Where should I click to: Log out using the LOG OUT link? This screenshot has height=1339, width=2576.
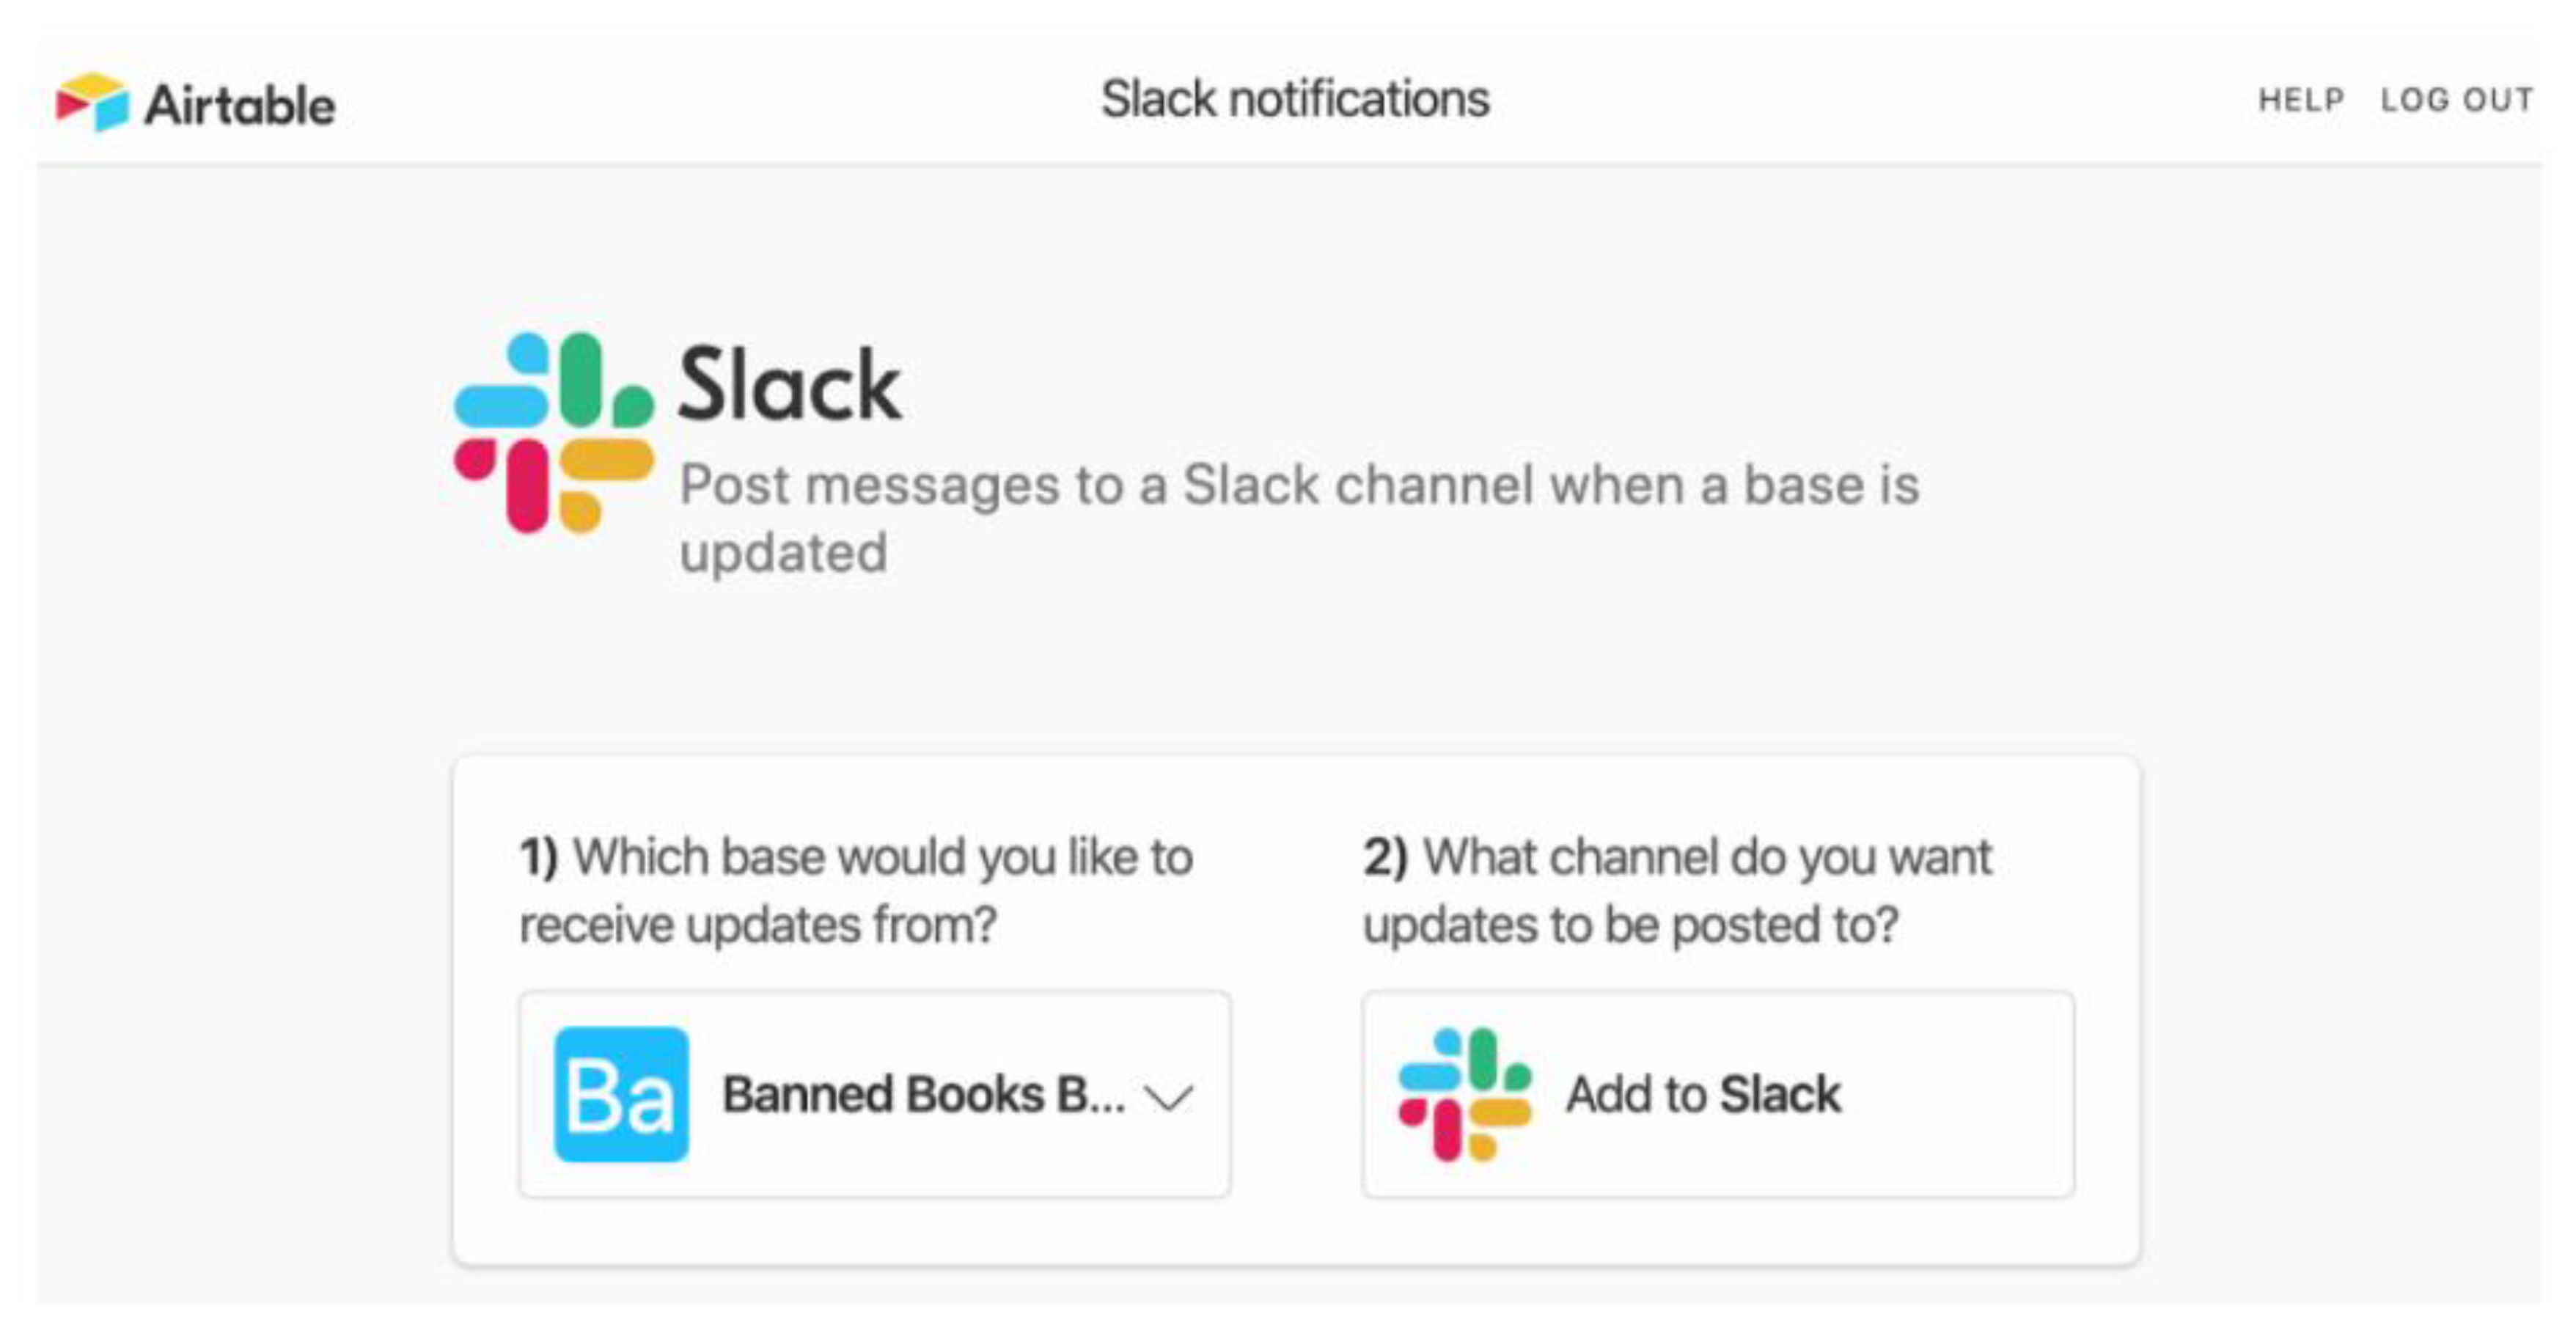pos(2456,100)
